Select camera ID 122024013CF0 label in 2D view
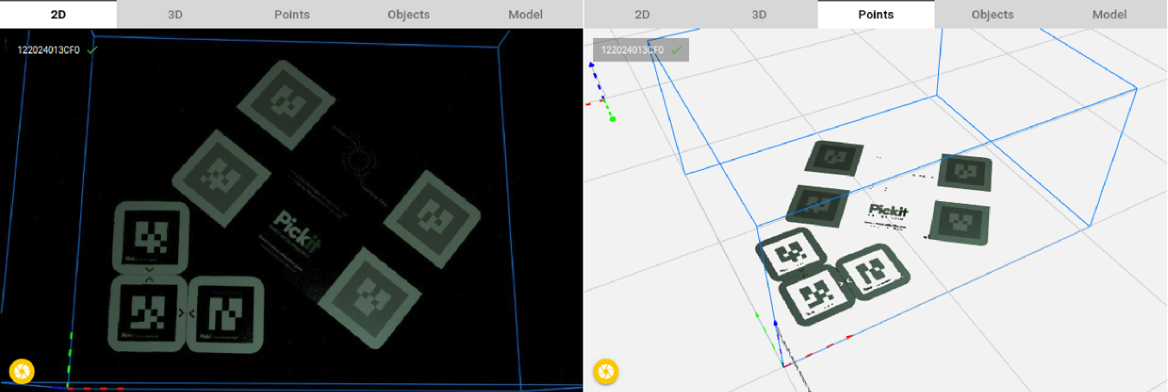The width and height of the screenshot is (1168, 392). [48, 50]
